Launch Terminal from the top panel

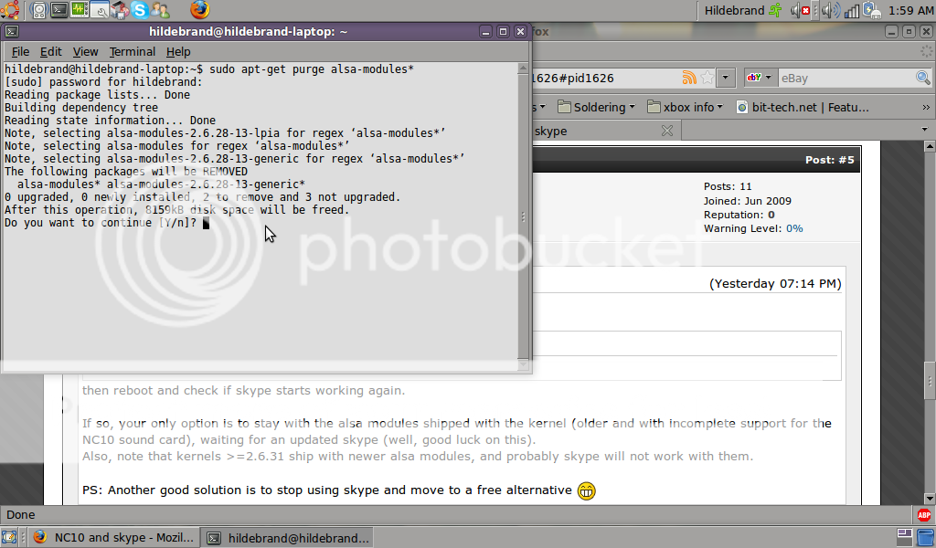(59, 9)
